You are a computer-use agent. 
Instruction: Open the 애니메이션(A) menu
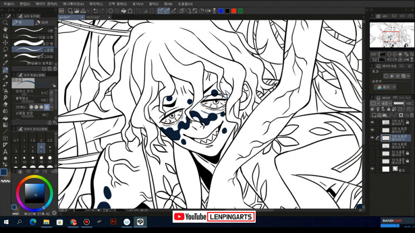pos(73,4)
